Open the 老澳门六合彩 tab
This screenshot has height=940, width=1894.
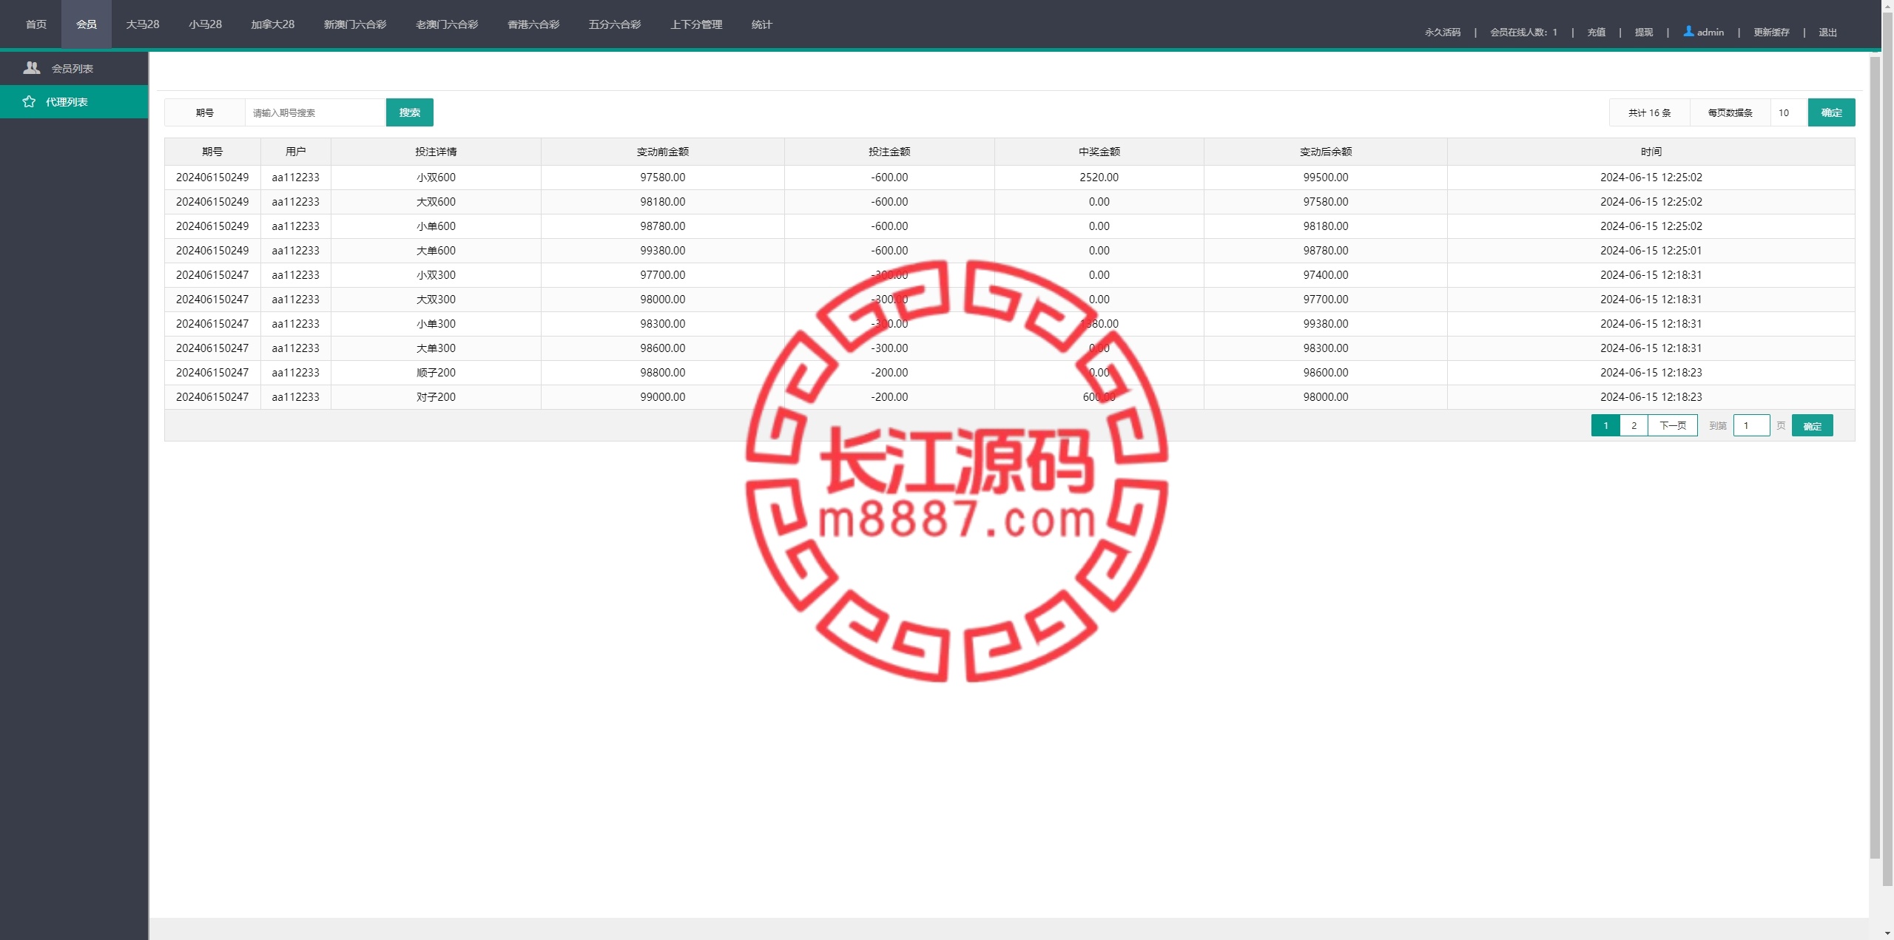(447, 24)
